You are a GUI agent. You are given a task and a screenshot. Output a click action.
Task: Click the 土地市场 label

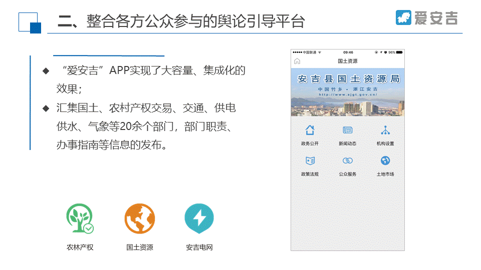[x=385, y=174]
